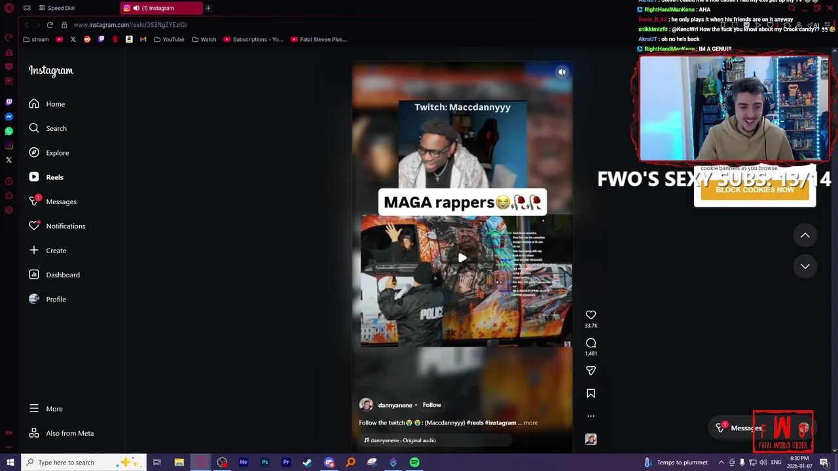Open YouTube bookmarks folder

click(x=169, y=39)
